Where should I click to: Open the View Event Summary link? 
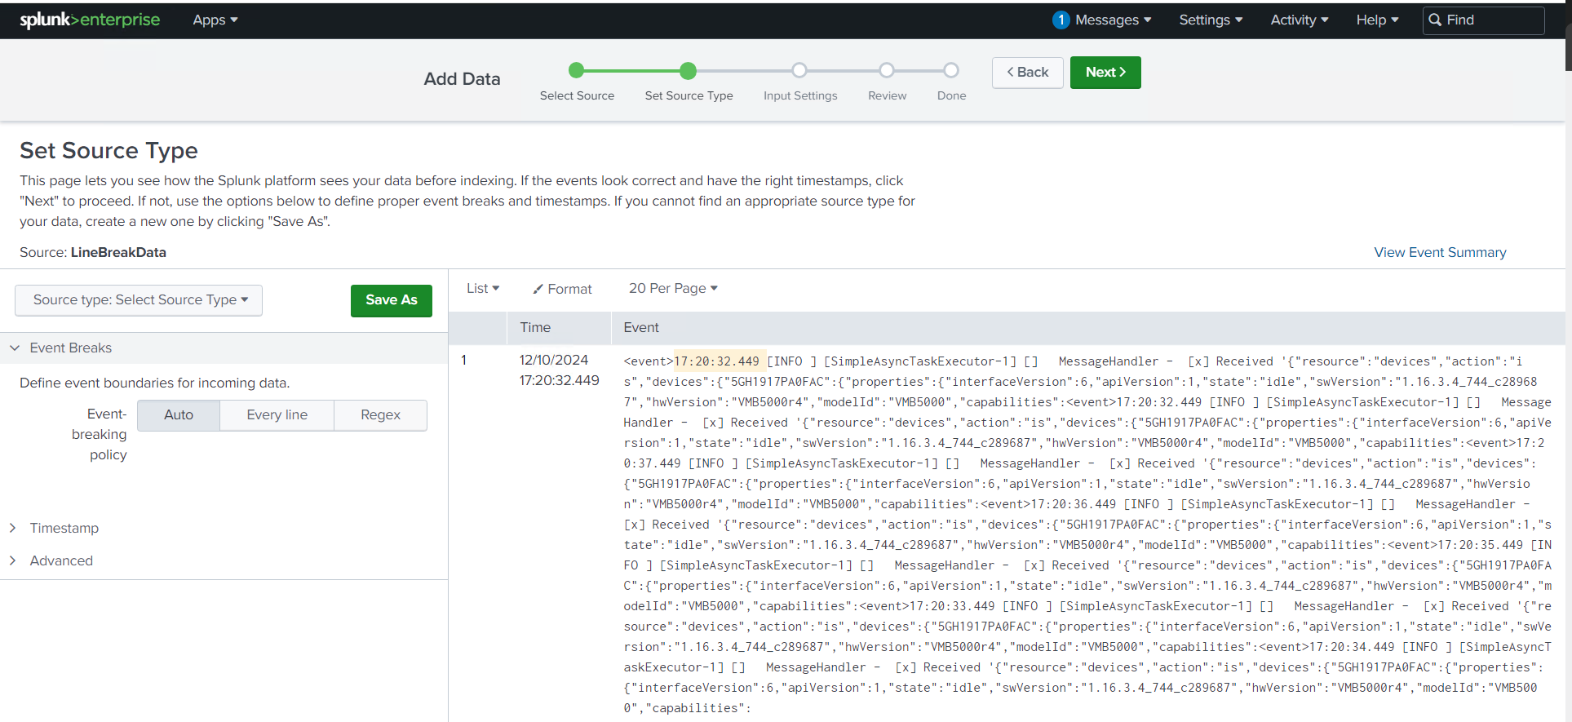[1440, 252]
